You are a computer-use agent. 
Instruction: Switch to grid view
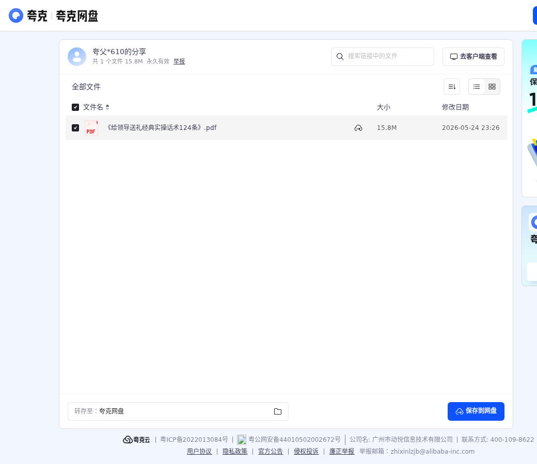click(492, 87)
